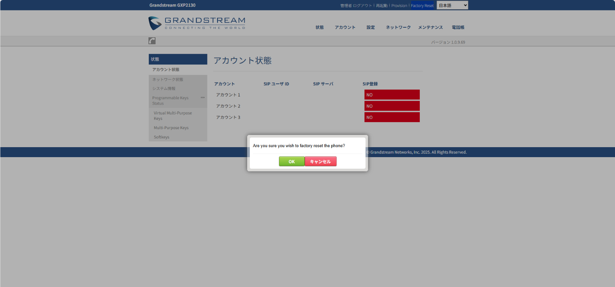Click the アカウント状態 page heading
The height and width of the screenshot is (287, 615).
pos(243,61)
